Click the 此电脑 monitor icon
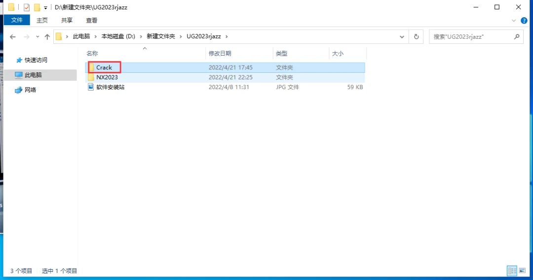The width and height of the screenshot is (533, 280). pos(19,75)
